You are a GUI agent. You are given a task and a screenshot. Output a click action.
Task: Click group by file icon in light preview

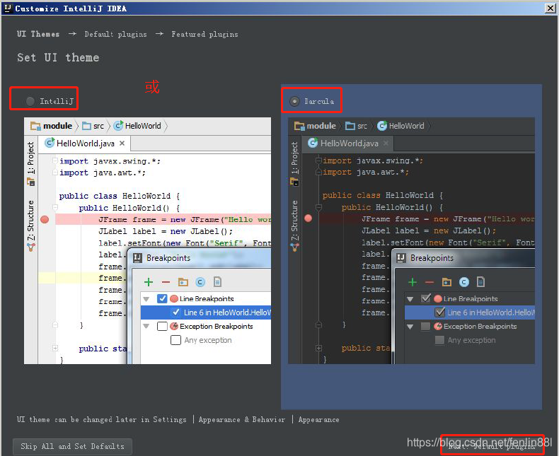[217, 282]
